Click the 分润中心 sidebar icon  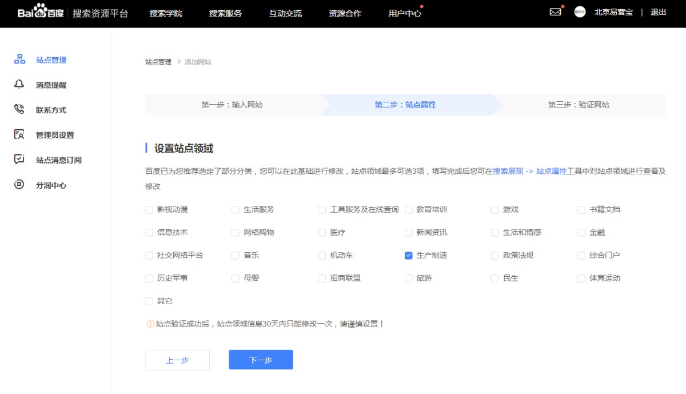pyautogui.click(x=19, y=185)
